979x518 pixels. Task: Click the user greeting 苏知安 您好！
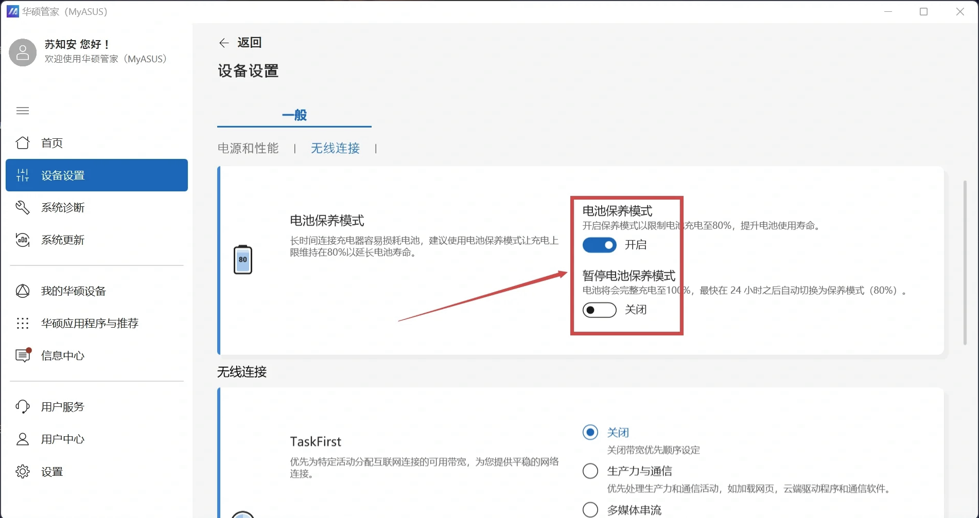pos(77,44)
